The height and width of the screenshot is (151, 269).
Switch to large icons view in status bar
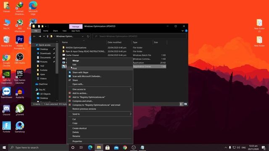[185, 104]
